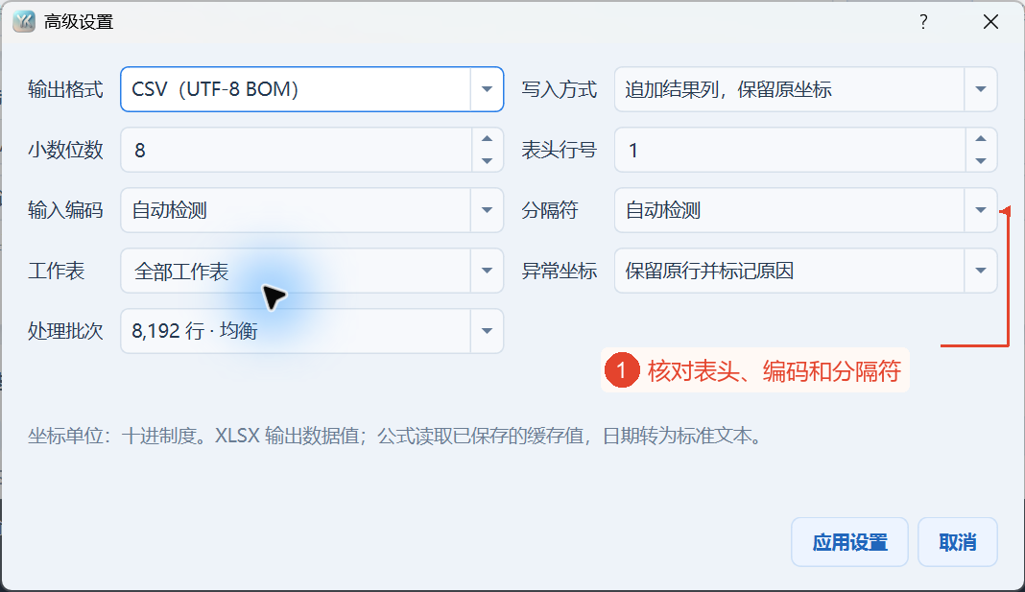1025x592 pixels.
Task: Increase 小数位数 with the up arrow
Action: [487, 138]
